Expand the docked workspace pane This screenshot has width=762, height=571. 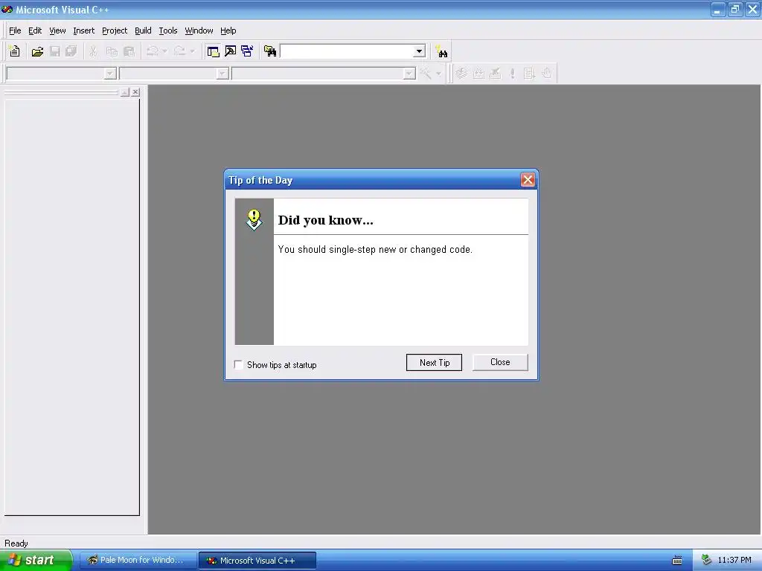pyautogui.click(x=125, y=91)
